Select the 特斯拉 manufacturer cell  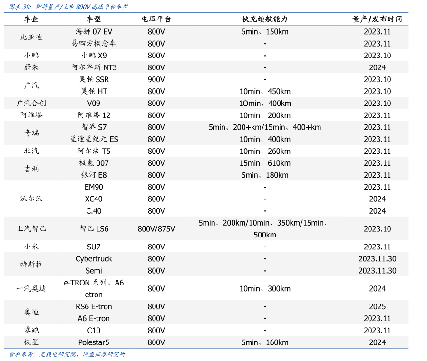[31, 265]
